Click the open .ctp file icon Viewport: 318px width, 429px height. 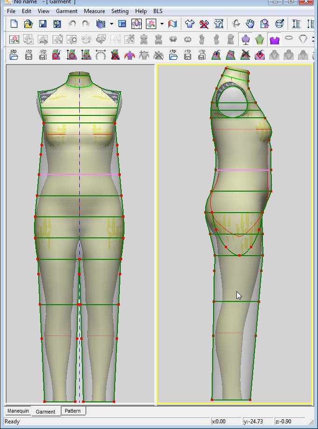pos(173,55)
